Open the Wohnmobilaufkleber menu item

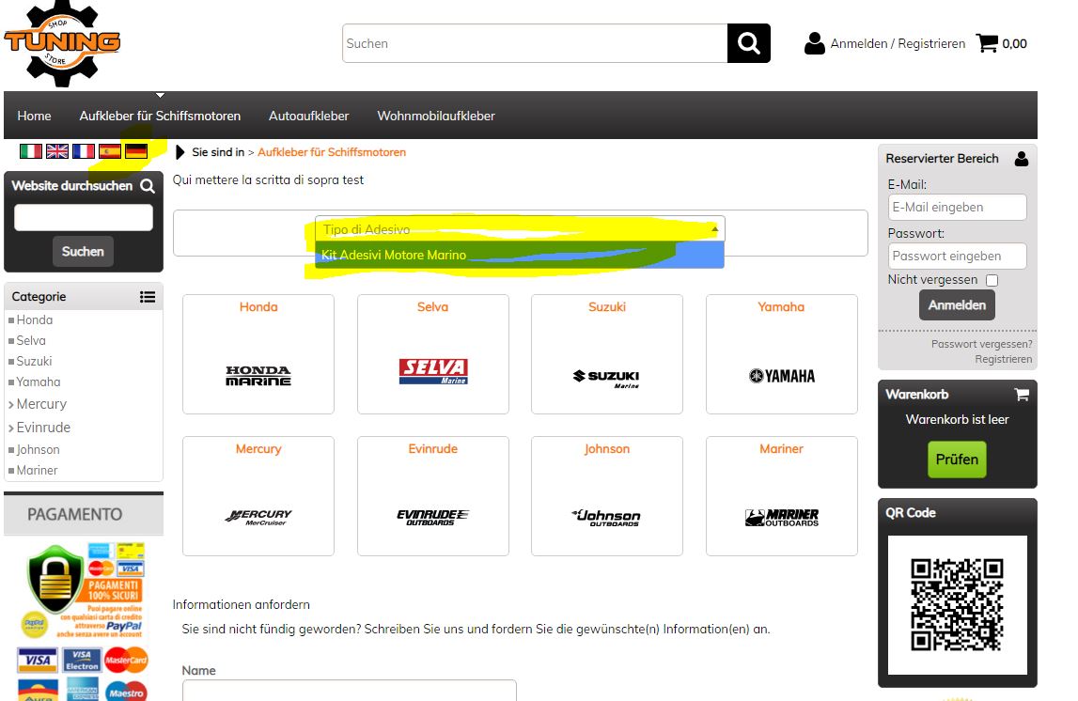point(436,117)
